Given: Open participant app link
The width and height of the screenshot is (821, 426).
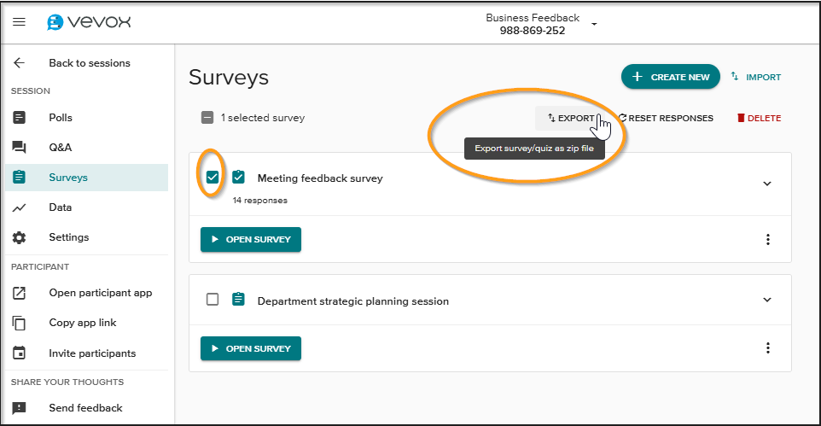Looking at the screenshot, I should coord(101,293).
